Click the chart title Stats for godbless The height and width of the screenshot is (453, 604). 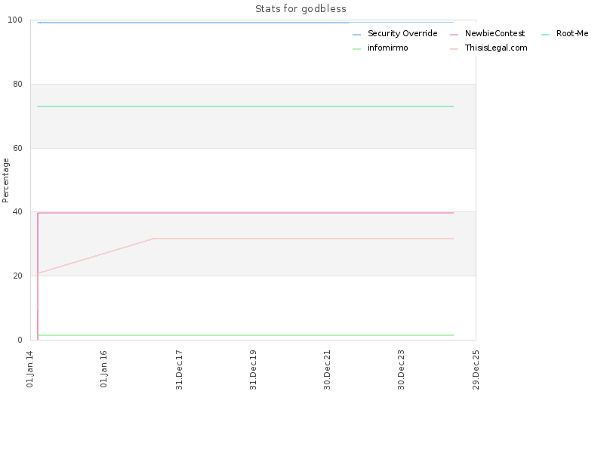coord(300,9)
